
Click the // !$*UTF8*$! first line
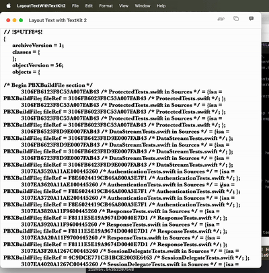click(x=23, y=32)
